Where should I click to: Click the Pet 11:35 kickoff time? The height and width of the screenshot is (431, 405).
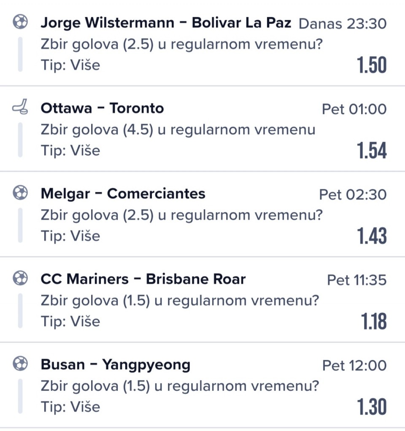tap(357, 280)
